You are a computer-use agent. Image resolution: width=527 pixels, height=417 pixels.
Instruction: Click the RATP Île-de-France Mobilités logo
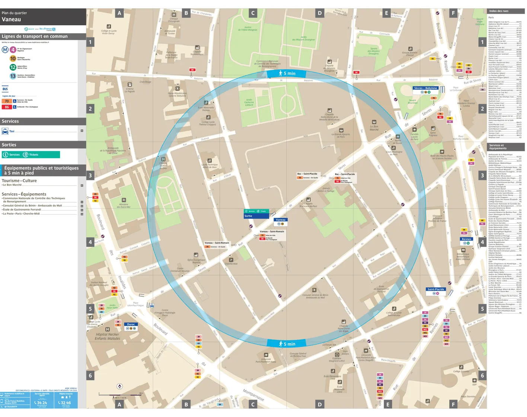40,29
